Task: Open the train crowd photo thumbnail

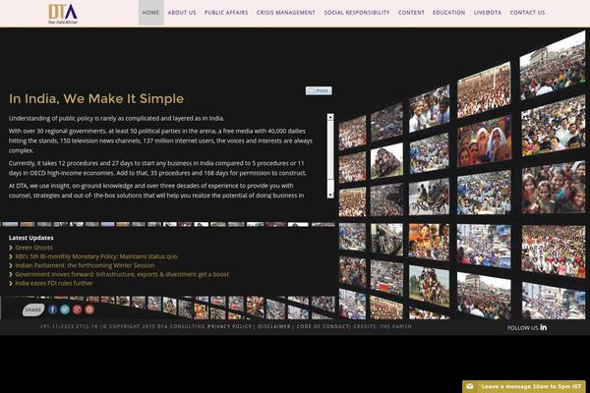Action: tap(386, 161)
